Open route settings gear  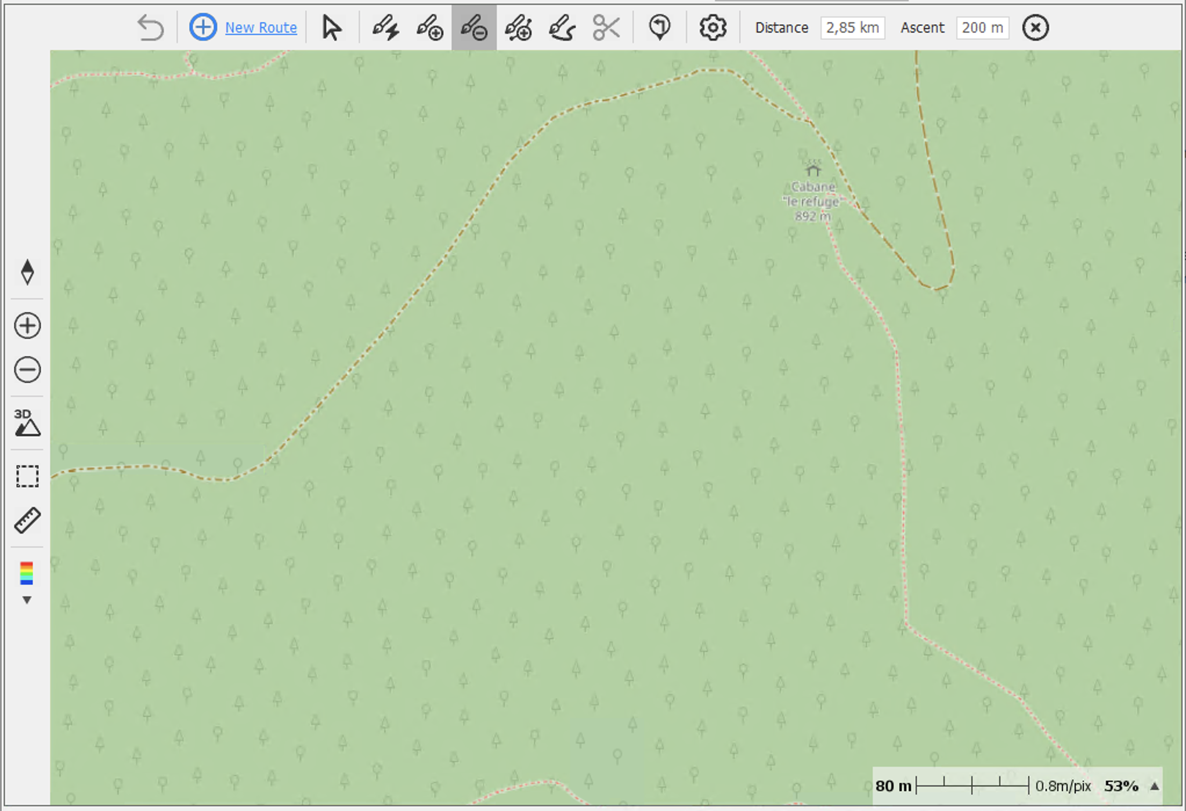[713, 27]
